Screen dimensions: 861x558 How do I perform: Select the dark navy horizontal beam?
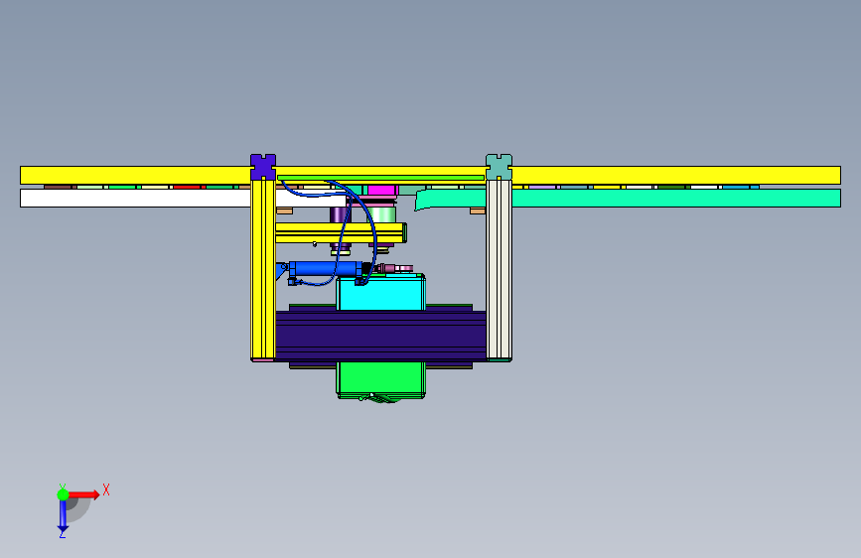point(380,336)
